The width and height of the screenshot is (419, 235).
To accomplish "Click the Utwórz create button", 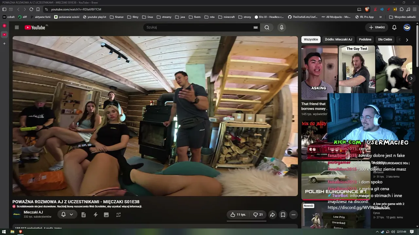I will pyautogui.click(x=377, y=27).
